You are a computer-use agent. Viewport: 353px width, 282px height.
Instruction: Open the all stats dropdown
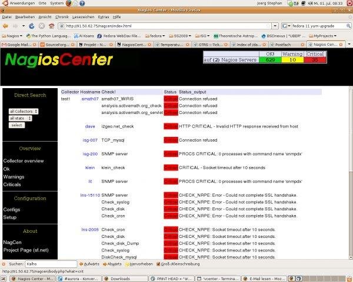(x=20, y=118)
